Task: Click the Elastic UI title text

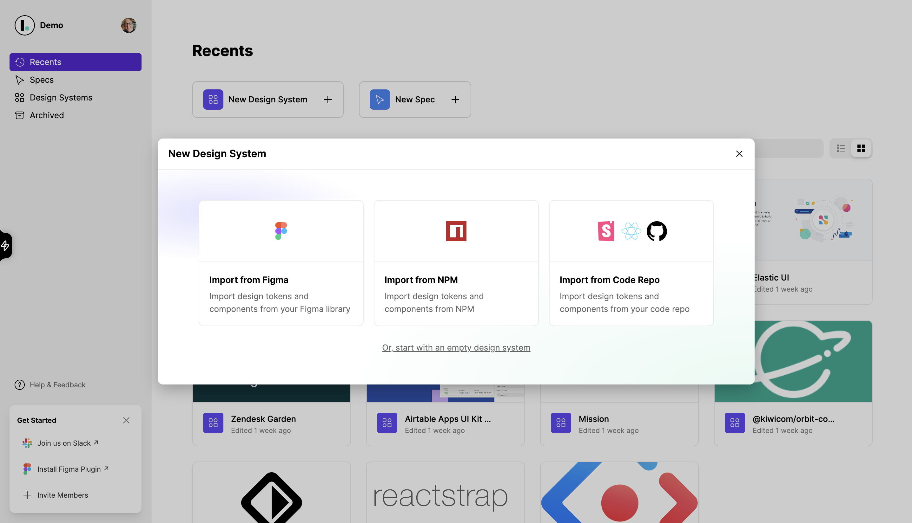Action: pos(772,278)
